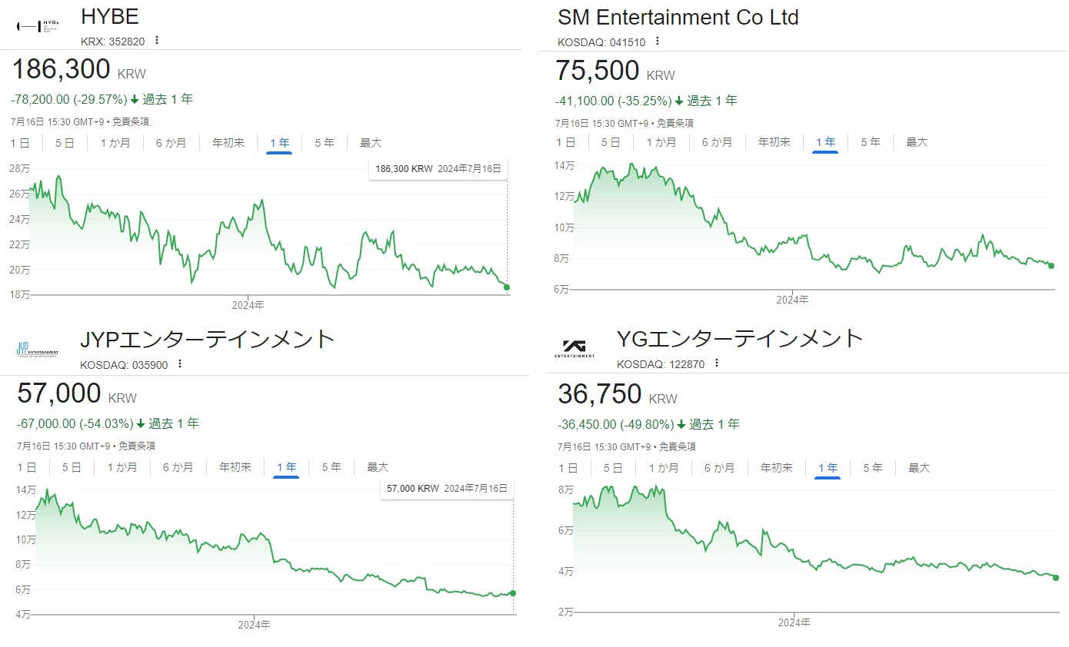Switch YG chart to 5日
This screenshot has width=1069, height=647.
pos(613,468)
